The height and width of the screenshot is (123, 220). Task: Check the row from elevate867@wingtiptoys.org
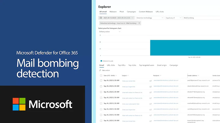[x=101, y=98]
